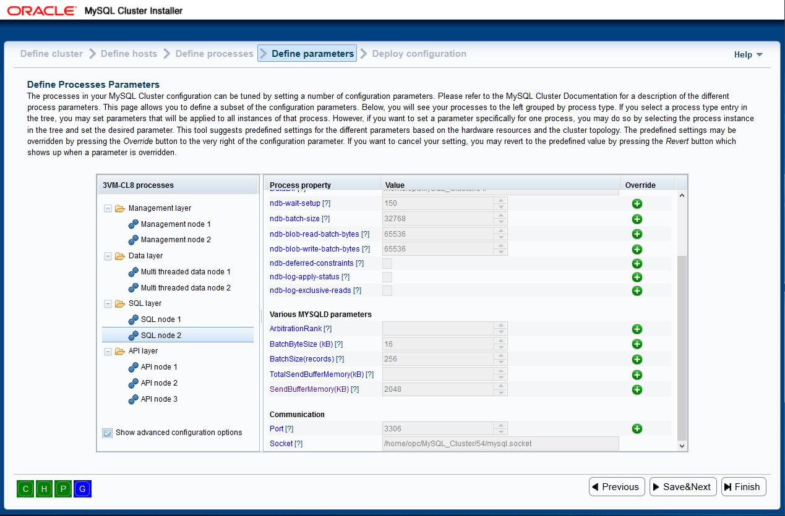Image resolution: width=785 pixels, height=516 pixels.
Task: Toggle the ndb-deferred-constraints checkbox
Action: click(387, 263)
